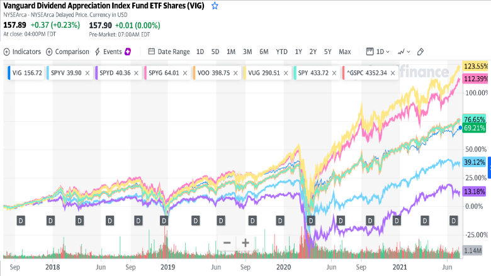Select the 1Y range
This screenshot has width=491, height=276.
pos(298,52)
